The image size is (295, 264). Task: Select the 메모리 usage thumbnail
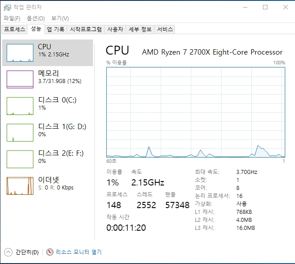[x=20, y=79]
